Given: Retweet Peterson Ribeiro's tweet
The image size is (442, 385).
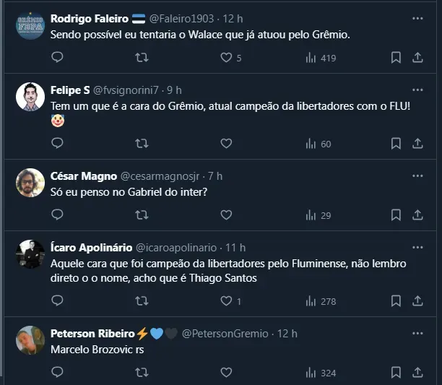Looking at the screenshot, I should click(142, 372).
